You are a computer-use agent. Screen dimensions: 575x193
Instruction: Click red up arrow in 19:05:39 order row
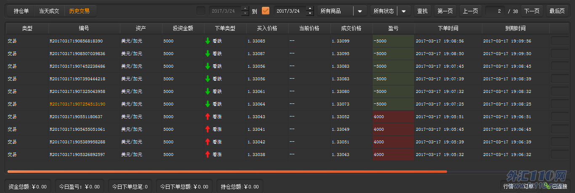(x=208, y=142)
